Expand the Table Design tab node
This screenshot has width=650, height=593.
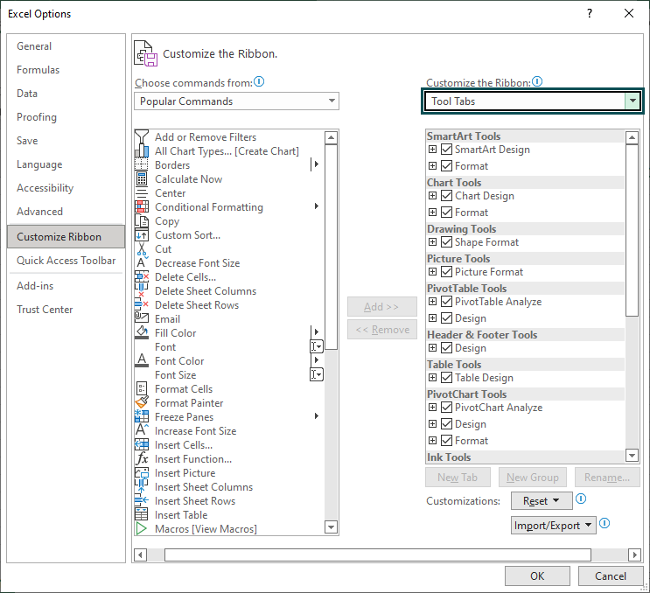432,378
